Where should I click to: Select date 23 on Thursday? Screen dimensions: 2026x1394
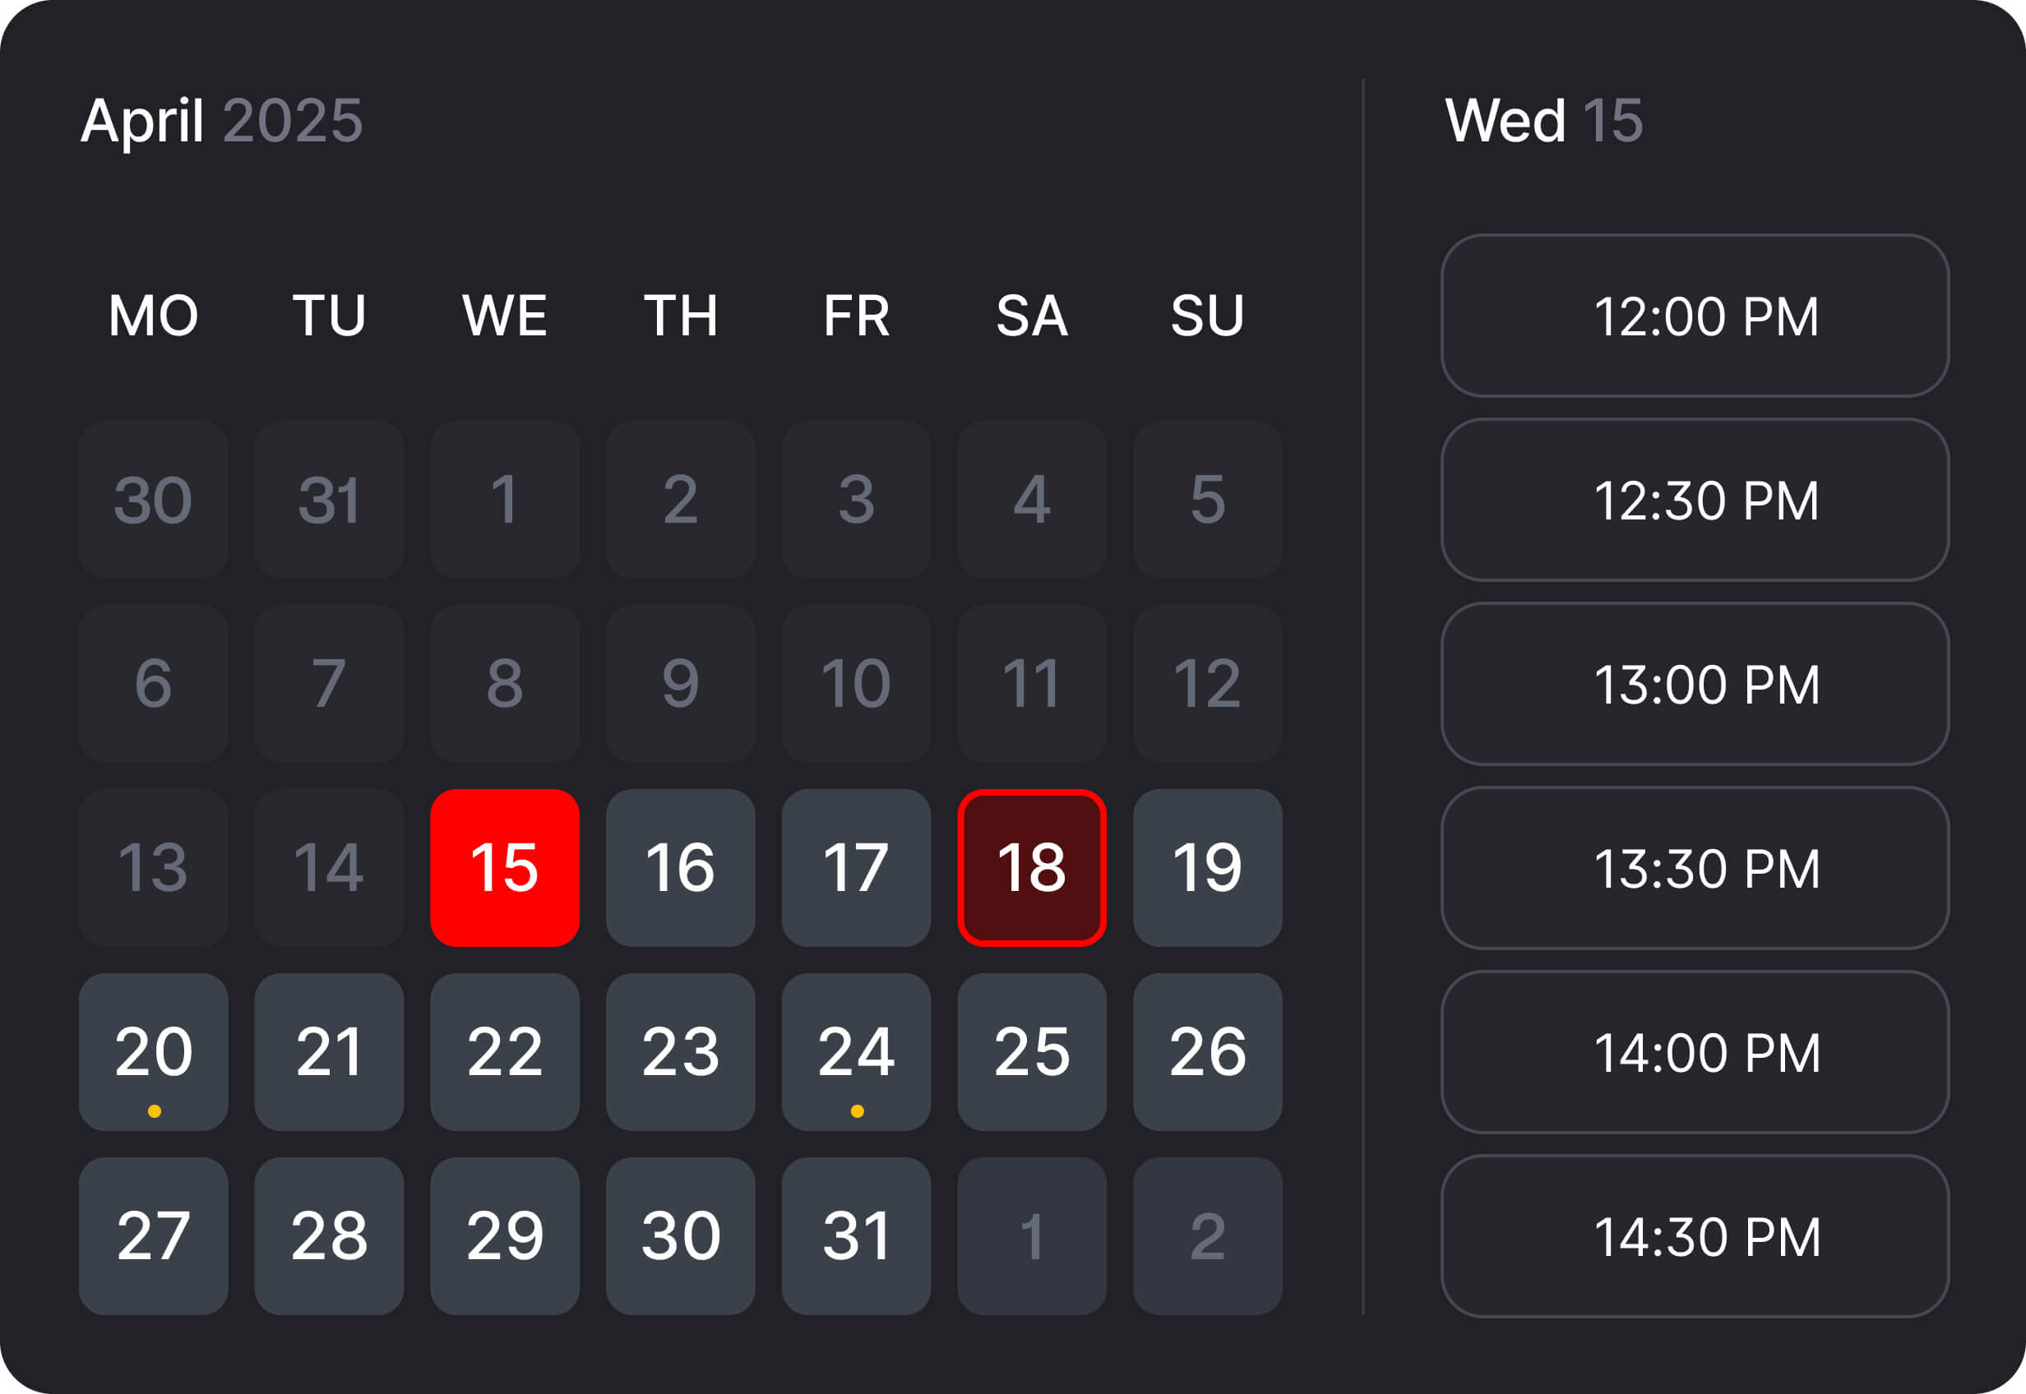[x=681, y=1053]
